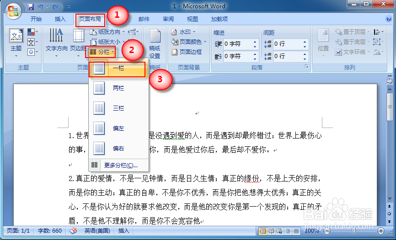Decrease right indent with down arrow

(x=255, y=59)
